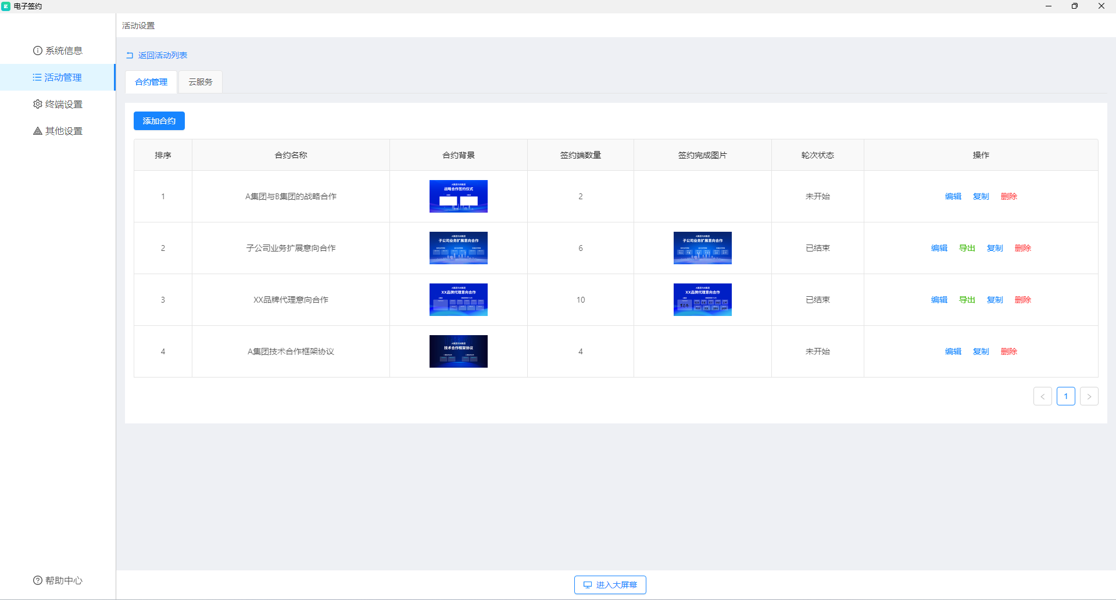The image size is (1116, 600).
Task: Select 活动管理 in the sidebar
Action: [58, 77]
